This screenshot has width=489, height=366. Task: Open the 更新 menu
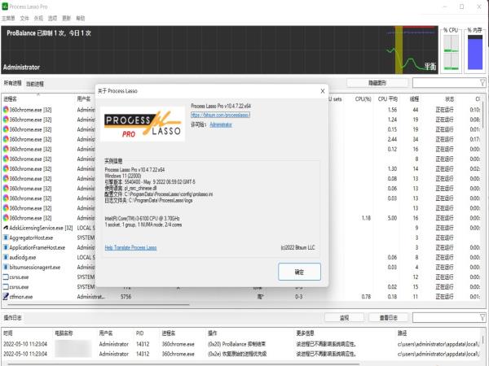tap(67, 18)
